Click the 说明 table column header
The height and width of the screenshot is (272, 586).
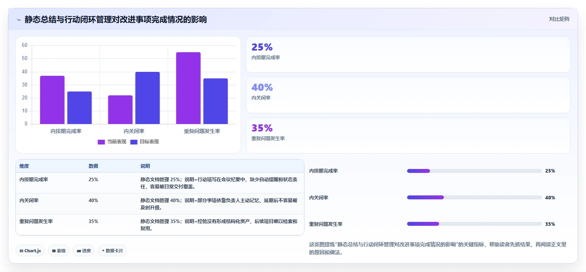[145, 166]
